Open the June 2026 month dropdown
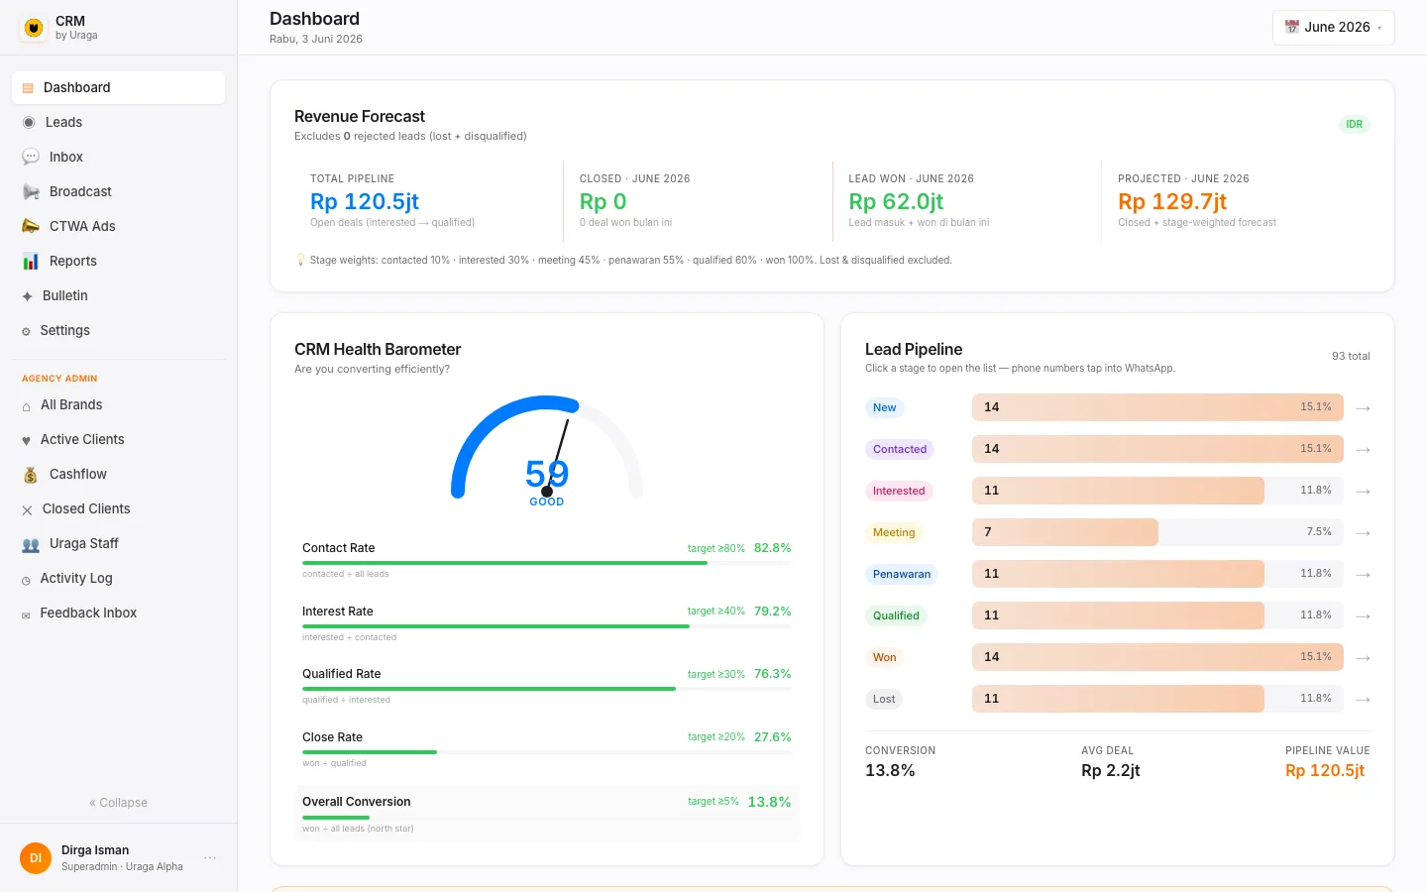Image resolution: width=1427 pixels, height=892 pixels. [1333, 28]
